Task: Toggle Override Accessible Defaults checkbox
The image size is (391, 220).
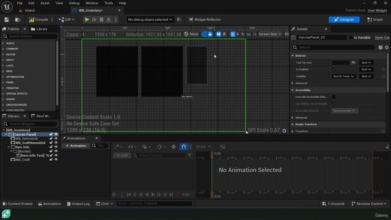Action: pos(334,97)
